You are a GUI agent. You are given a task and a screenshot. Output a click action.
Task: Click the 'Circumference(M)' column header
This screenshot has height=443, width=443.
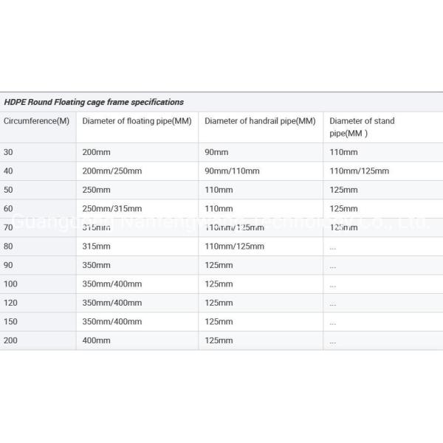click(x=37, y=121)
